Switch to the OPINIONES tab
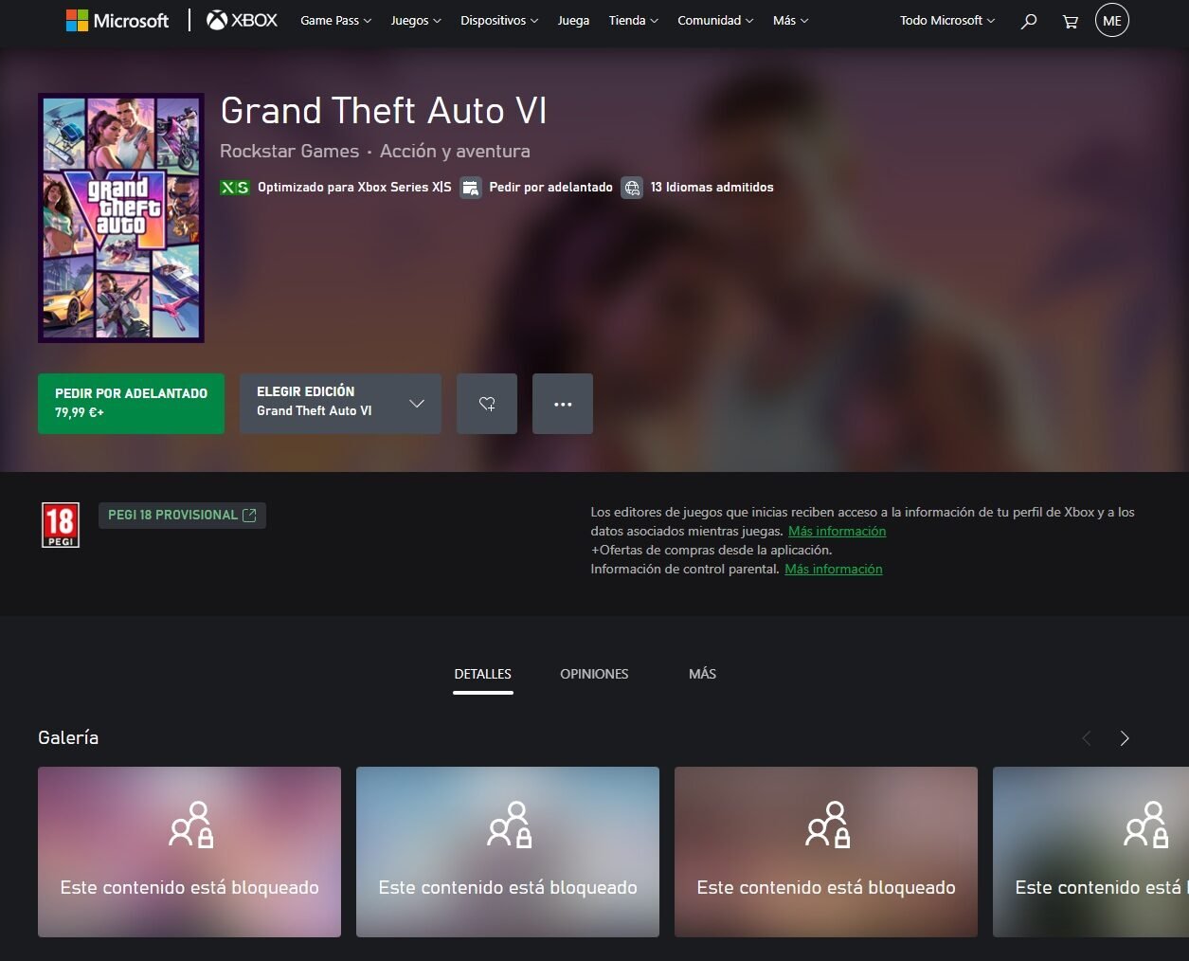 [594, 675]
